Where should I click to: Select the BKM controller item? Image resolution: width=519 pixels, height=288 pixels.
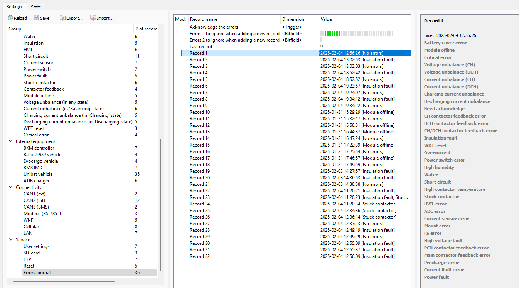39,148
